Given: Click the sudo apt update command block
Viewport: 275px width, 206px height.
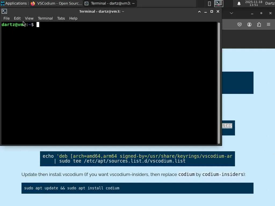Looking at the screenshot, I should tap(137, 188).
